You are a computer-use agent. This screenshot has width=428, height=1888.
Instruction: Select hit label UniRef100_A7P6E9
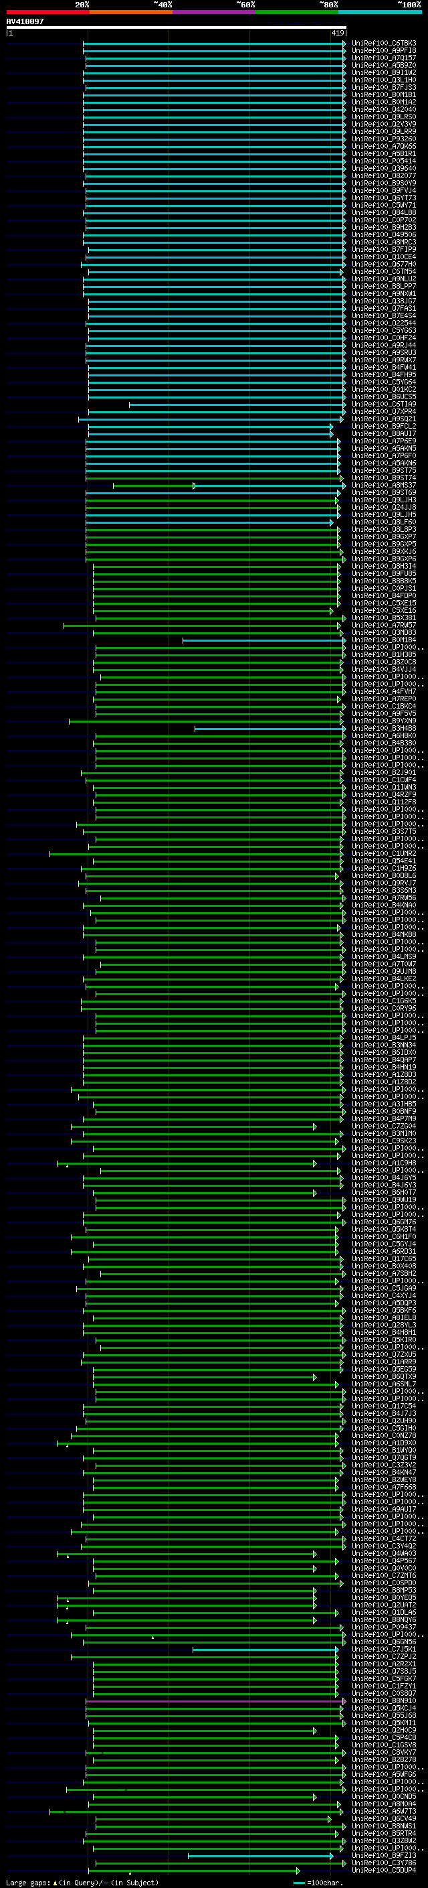pos(383,441)
